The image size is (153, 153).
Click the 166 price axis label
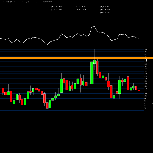(x=146, y=64)
